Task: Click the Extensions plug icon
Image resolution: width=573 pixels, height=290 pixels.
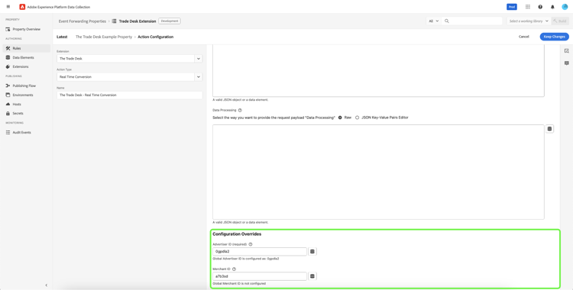Action: 8,67
